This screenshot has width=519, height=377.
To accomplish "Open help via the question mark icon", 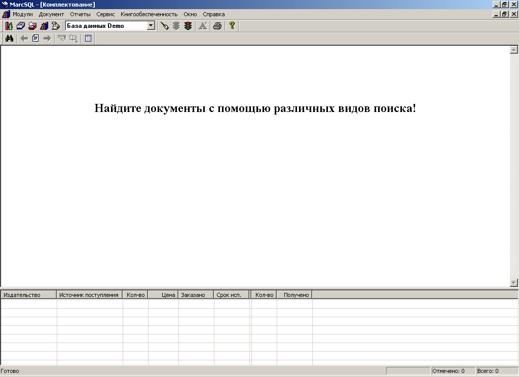I will click(x=232, y=26).
